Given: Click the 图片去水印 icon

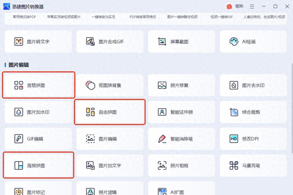Looking at the screenshot, I should (x=234, y=85).
